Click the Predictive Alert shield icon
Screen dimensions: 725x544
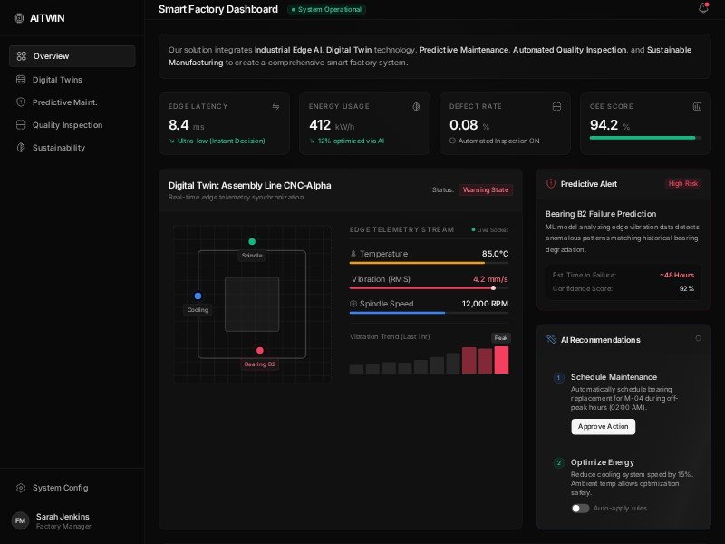[551, 183]
